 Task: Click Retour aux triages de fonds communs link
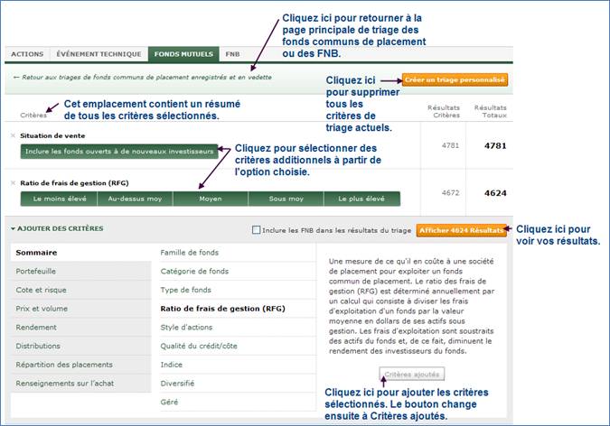click(143, 78)
